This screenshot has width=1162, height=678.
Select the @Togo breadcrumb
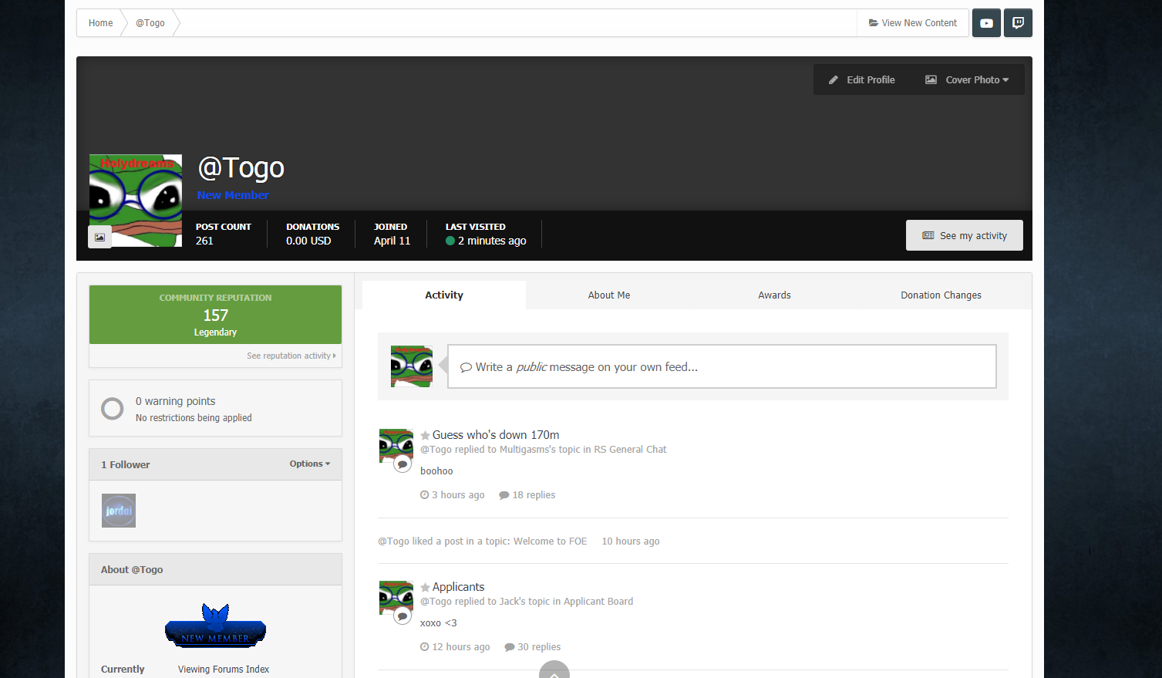[150, 23]
